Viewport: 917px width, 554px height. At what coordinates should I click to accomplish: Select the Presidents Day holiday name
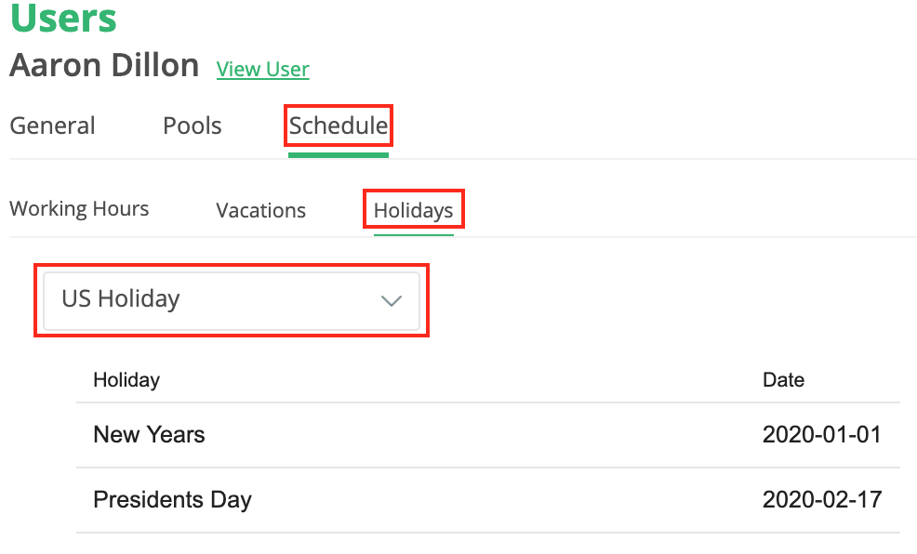point(172,499)
